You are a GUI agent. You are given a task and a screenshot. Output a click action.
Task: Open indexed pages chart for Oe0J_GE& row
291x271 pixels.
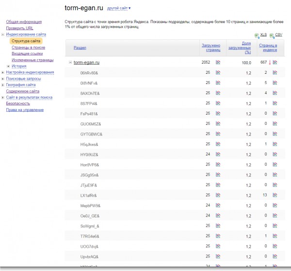[275, 216]
